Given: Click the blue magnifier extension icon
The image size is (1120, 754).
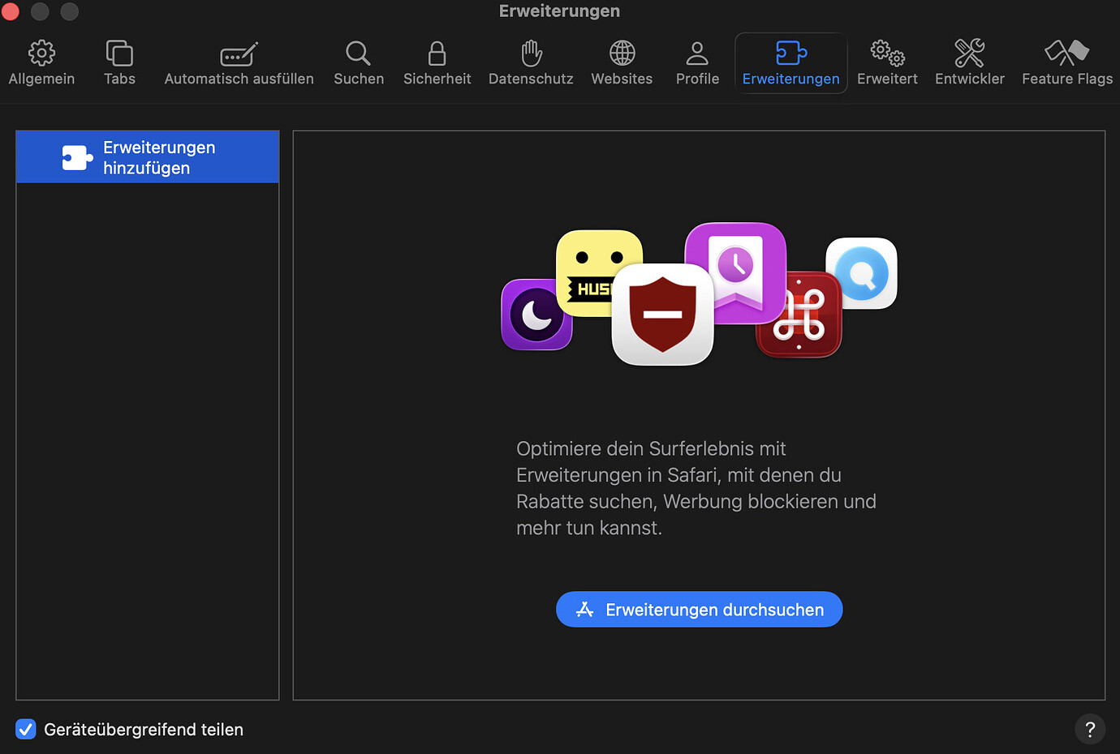Looking at the screenshot, I should coord(862,273).
